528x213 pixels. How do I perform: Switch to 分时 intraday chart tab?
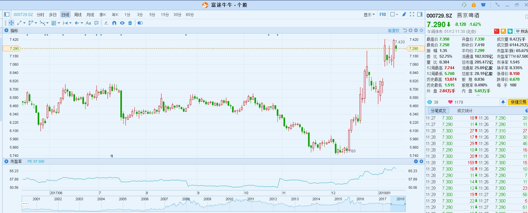[41, 15]
